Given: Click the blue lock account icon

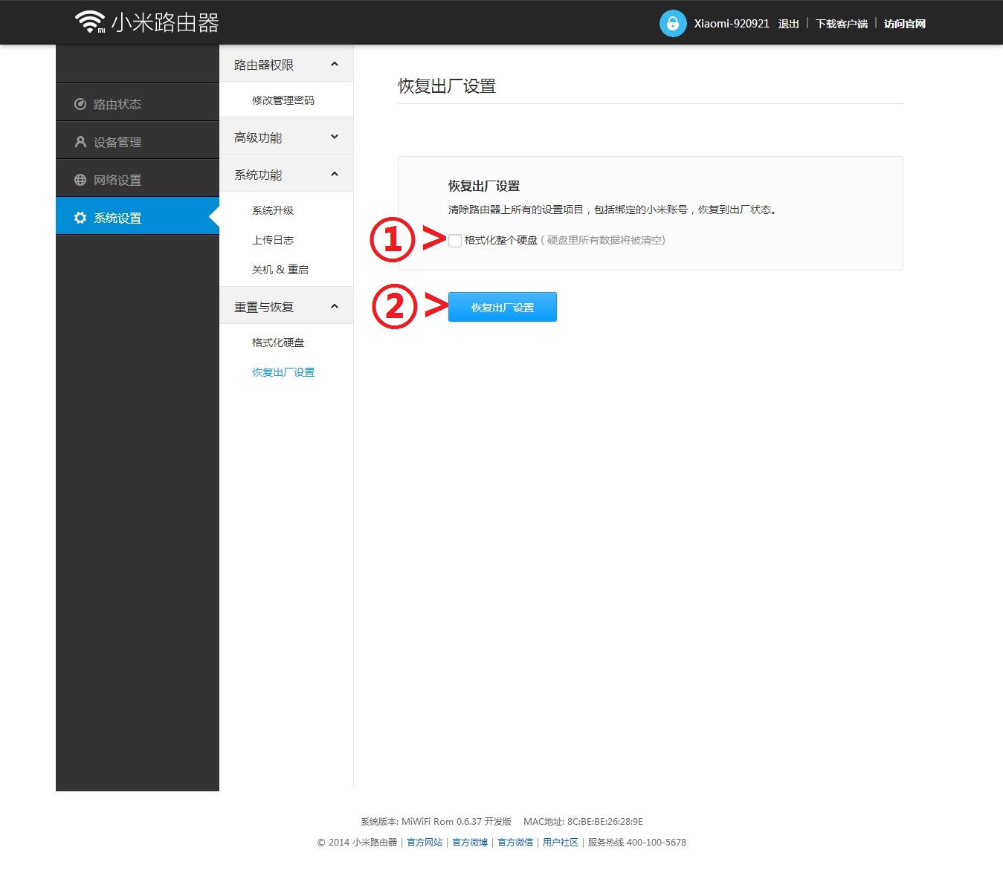Looking at the screenshot, I should (x=672, y=23).
